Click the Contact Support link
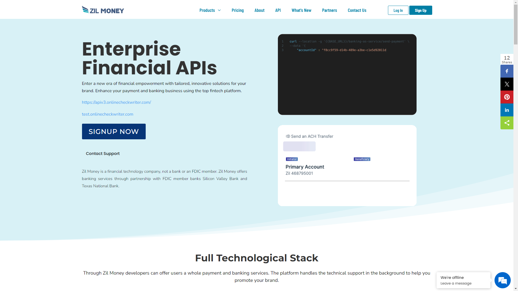Image resolution: width=518 pixels, height=291 pixels. pos(103,154)
